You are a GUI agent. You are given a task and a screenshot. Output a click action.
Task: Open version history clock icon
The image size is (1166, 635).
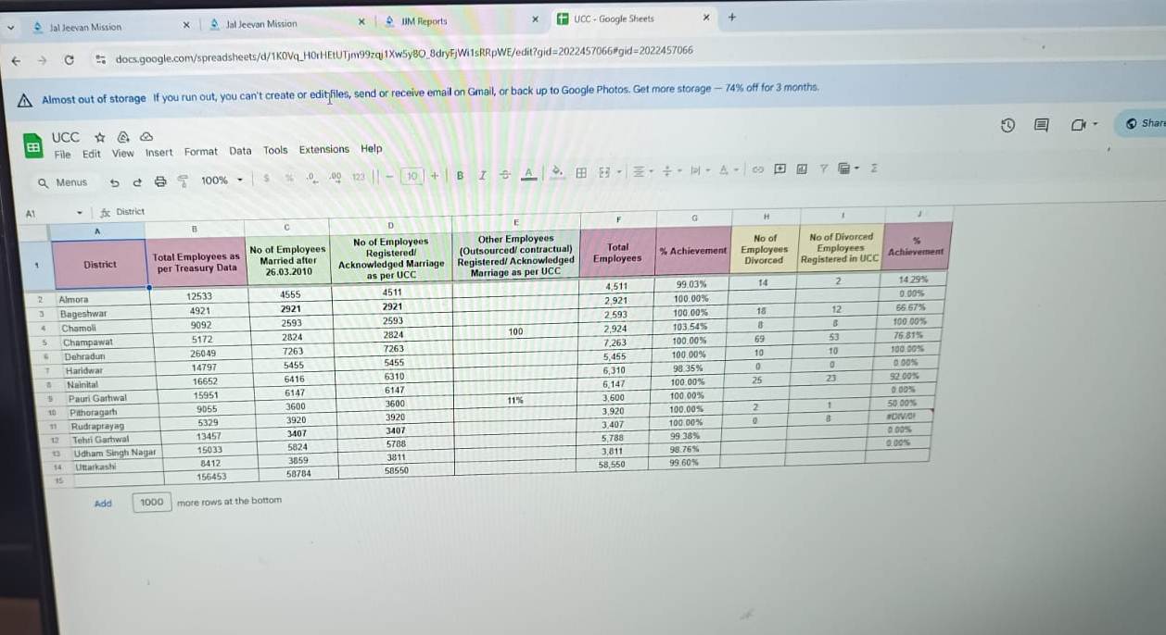(1008, 126)
